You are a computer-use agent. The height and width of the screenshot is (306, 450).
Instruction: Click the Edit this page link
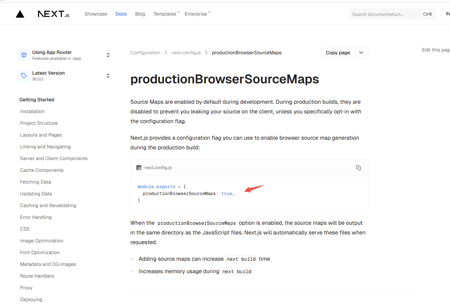pos(436,50)
